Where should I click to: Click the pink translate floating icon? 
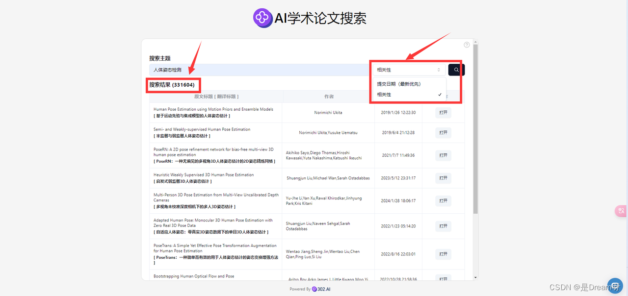(621, 211)
